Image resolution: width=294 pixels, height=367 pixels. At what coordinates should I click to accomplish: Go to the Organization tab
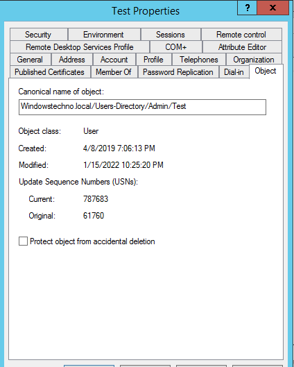pyautogui.click(x=254, y=60)
